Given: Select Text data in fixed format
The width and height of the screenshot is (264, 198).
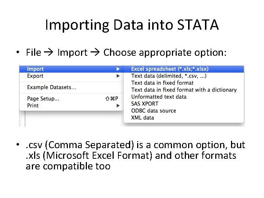Looking at the screenshot, I should click(162, 83).
